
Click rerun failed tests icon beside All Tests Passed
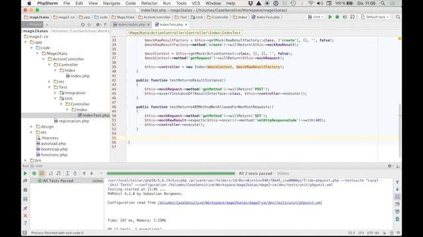[25, 181]
